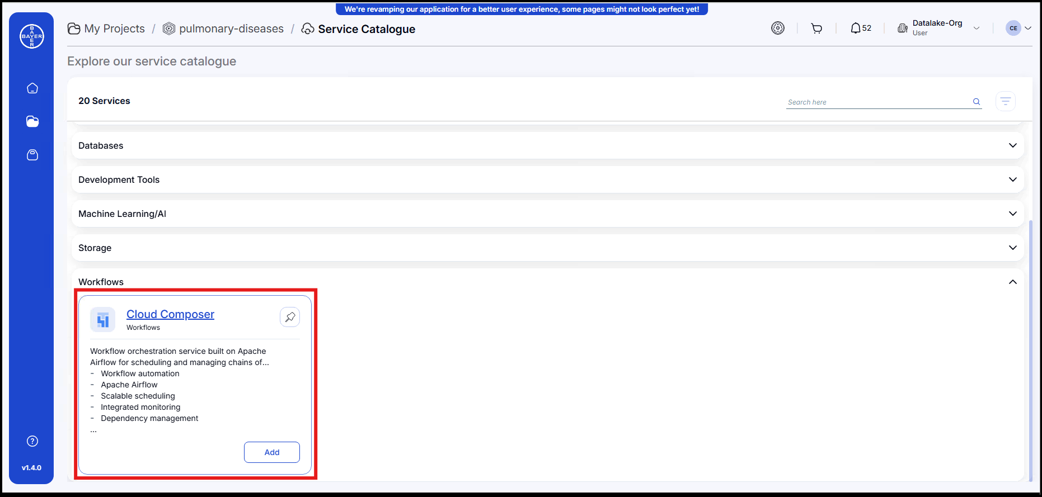
Task: Open the Home icon in sidebar
Action: [32, 88]
